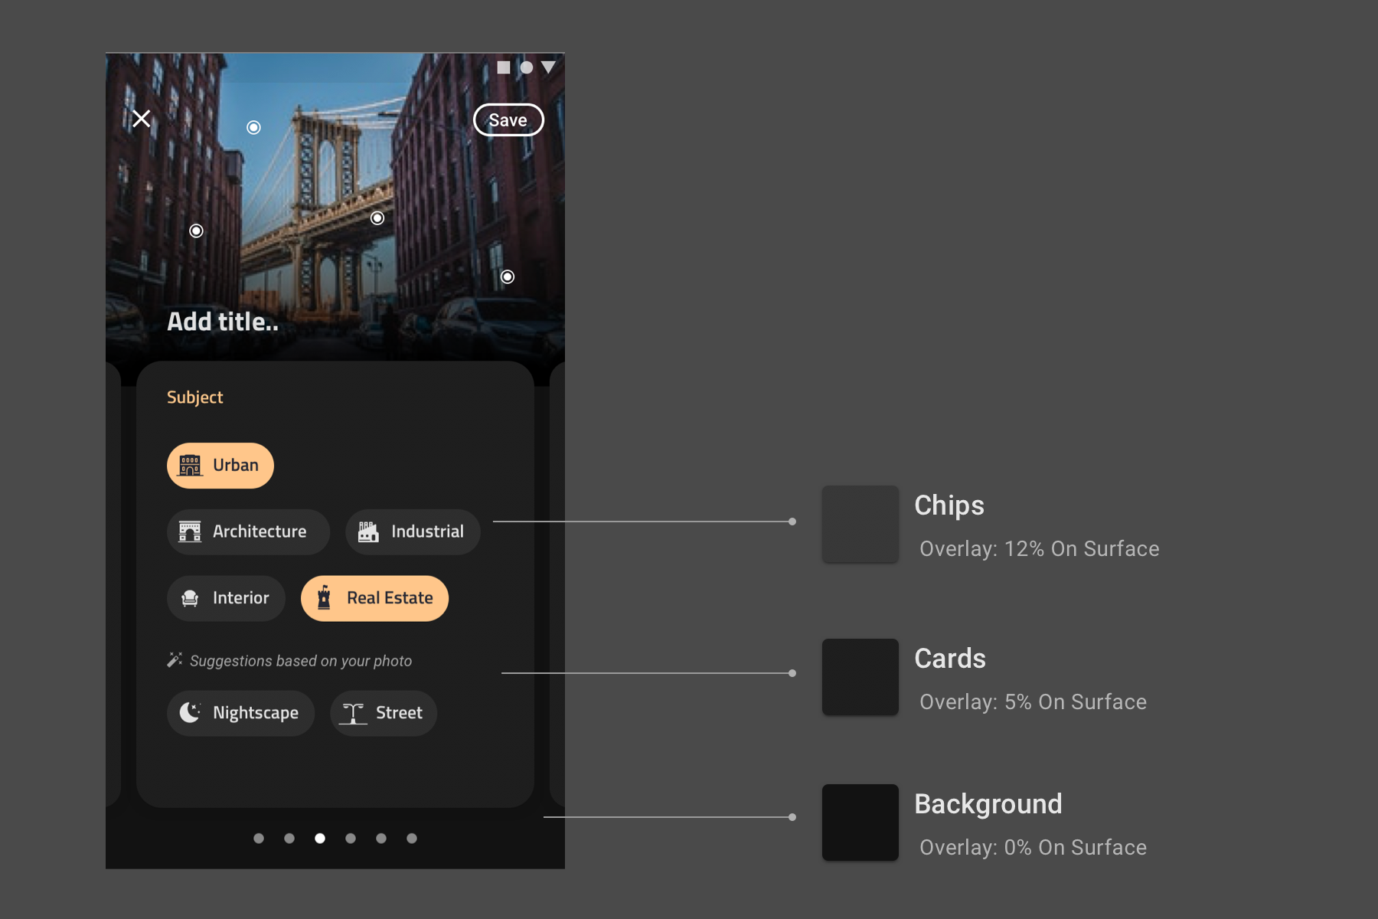
Task: Click the arch icon in Architecture chip
Action: click(190, 532)
